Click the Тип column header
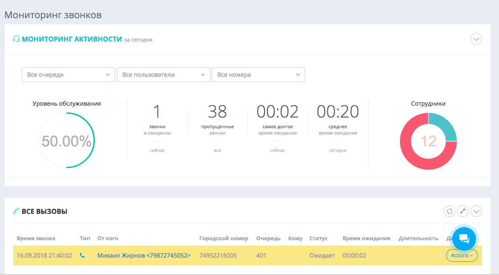 tap(85, 239)
